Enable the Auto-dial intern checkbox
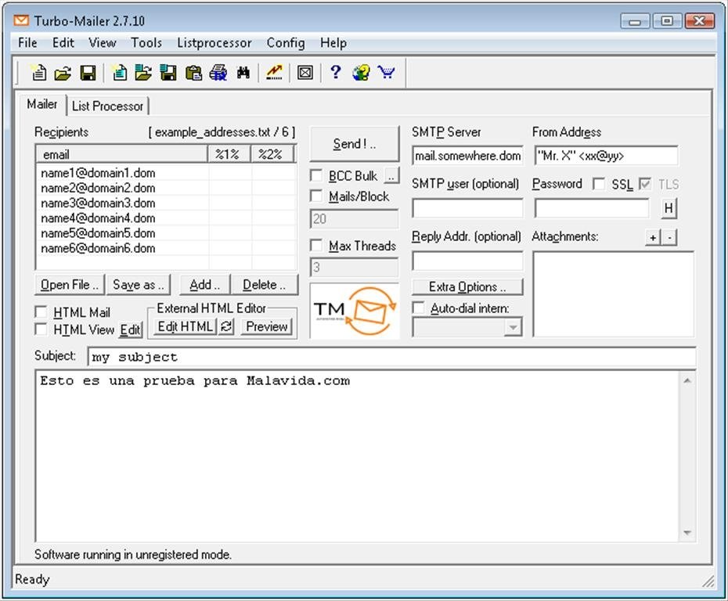 [418, 308]
